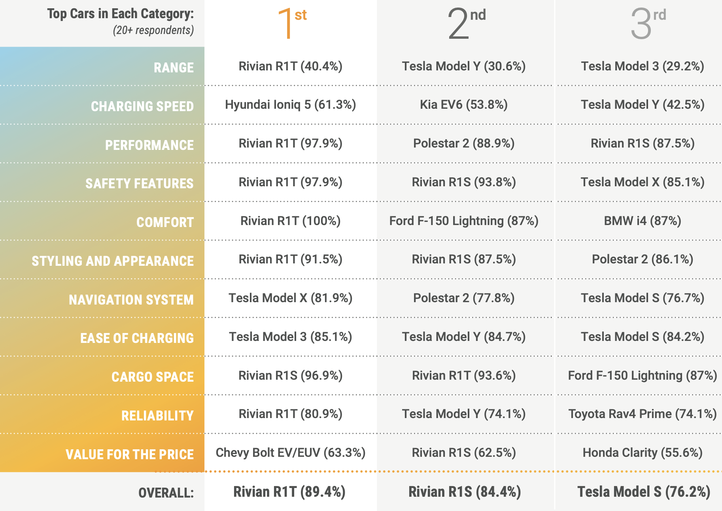Click the VALUE FOR THE PRICE label
The width and height of the screenshot is (722, 511).
point(130,454)
